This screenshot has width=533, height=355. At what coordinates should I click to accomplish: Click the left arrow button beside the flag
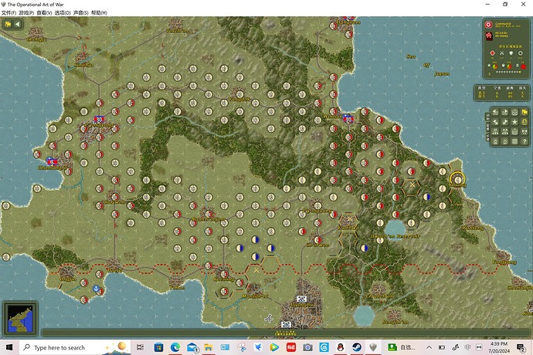point(17,25)
